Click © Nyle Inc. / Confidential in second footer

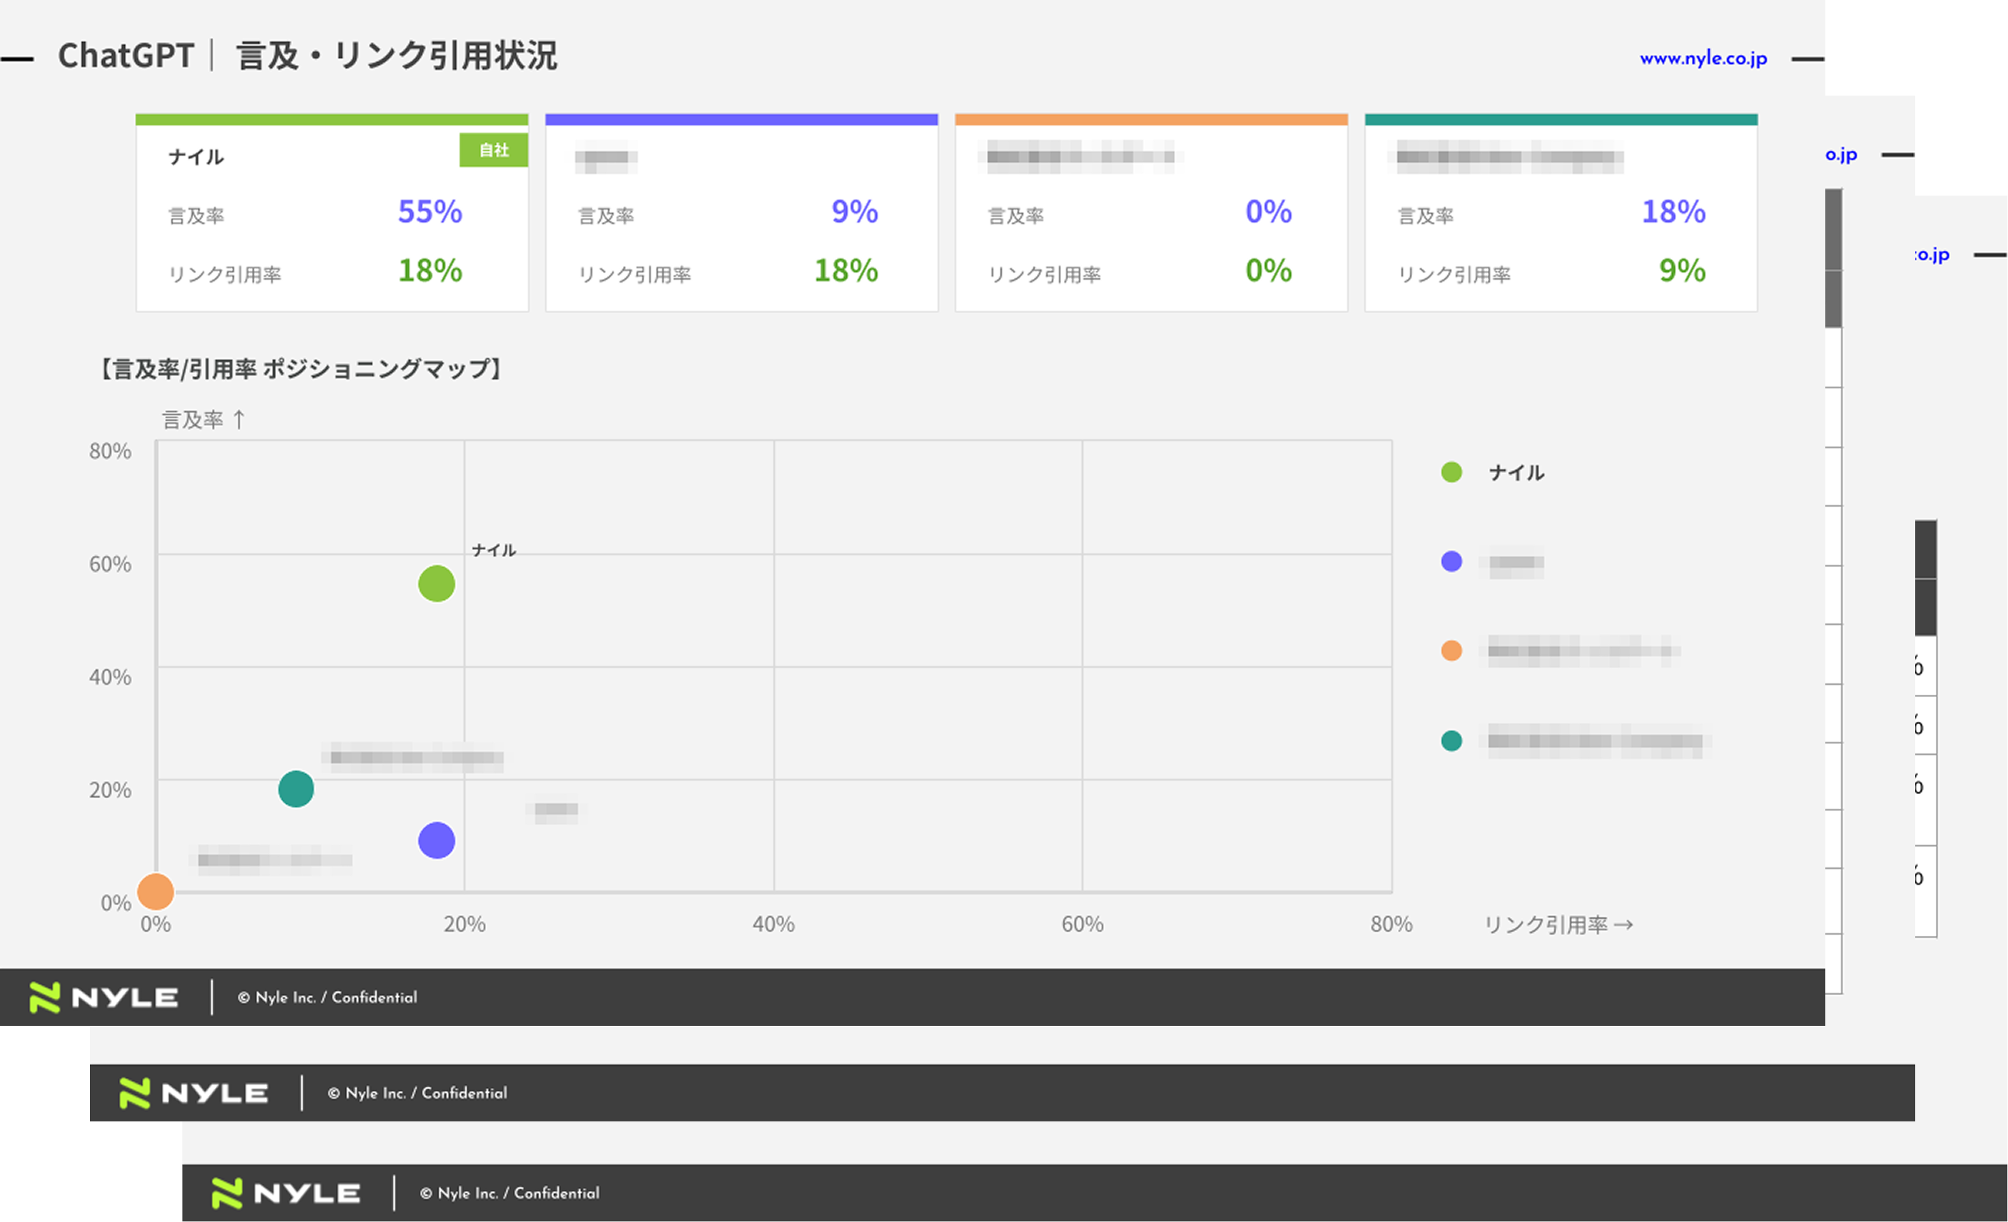click(x=417, y=1094)
